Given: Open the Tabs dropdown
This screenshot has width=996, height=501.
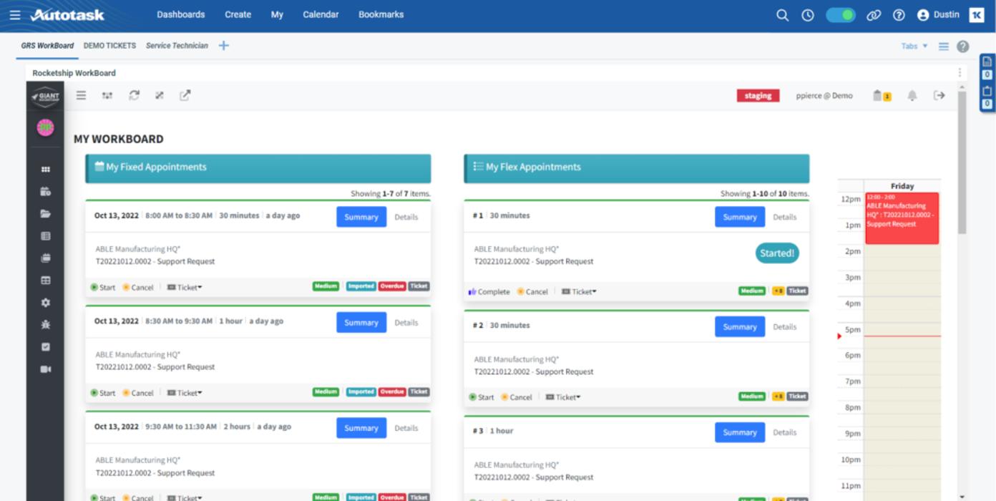Looking at the screenshot, I should click(914, 46).
